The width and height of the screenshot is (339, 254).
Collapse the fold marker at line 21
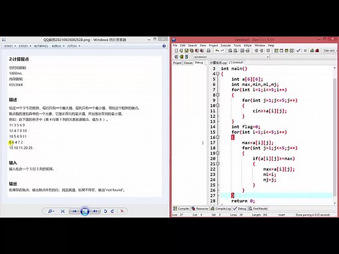(218, 163)
